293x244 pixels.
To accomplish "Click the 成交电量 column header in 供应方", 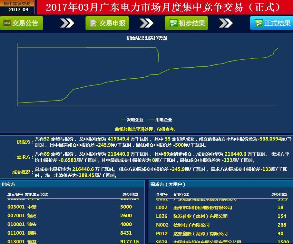I will [130, 195].
